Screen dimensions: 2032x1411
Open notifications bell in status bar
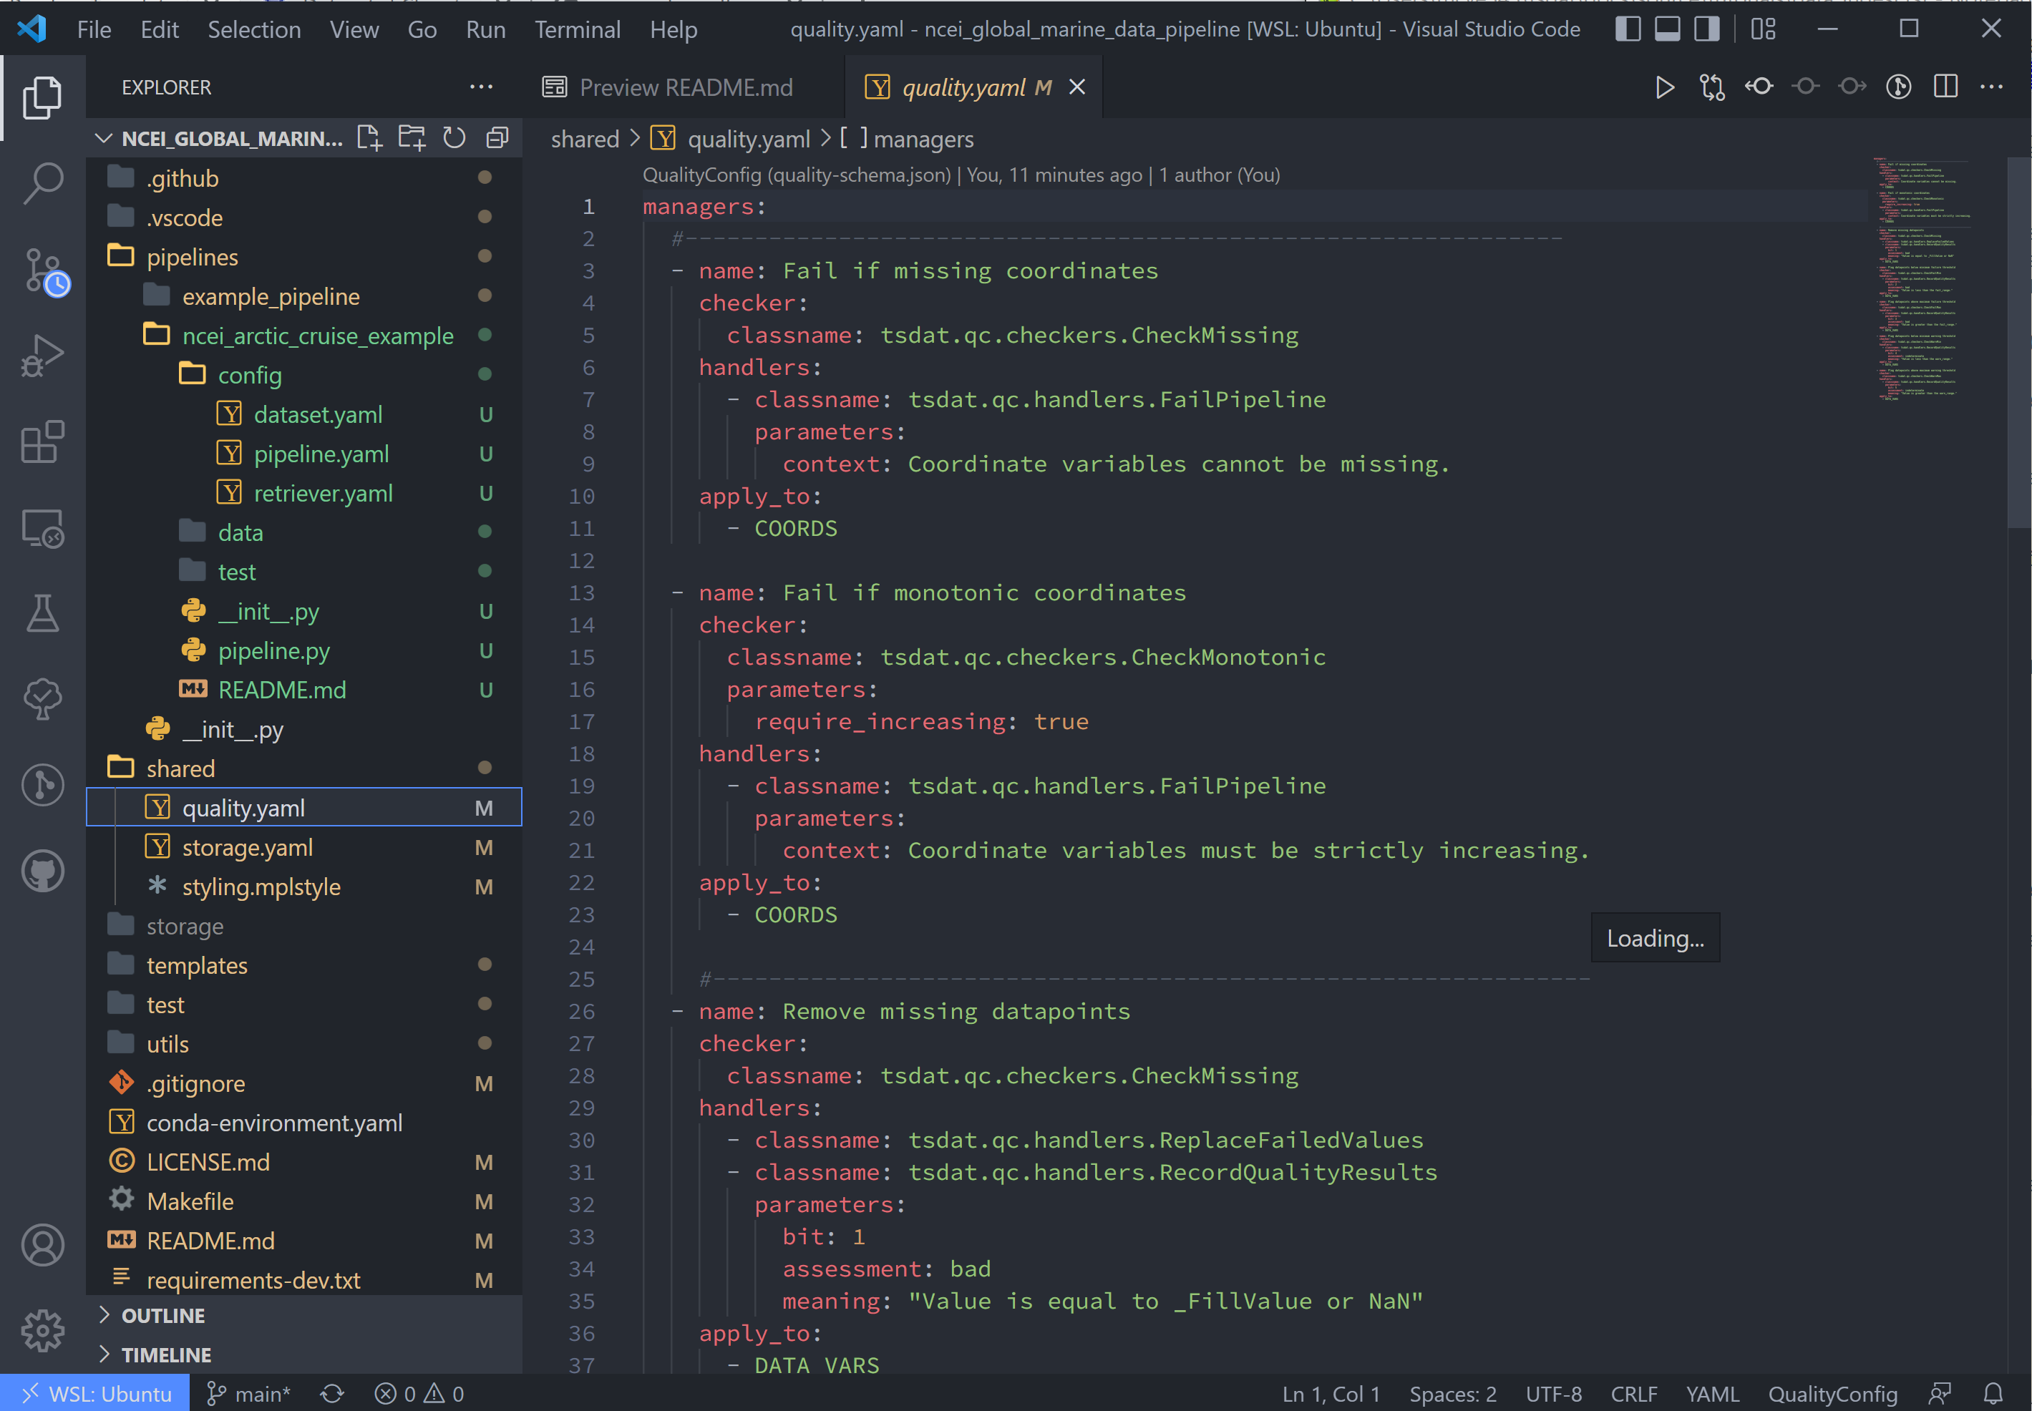pos(1993,1393)
